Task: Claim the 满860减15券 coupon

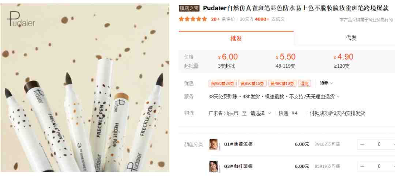Action: (252, 83)
